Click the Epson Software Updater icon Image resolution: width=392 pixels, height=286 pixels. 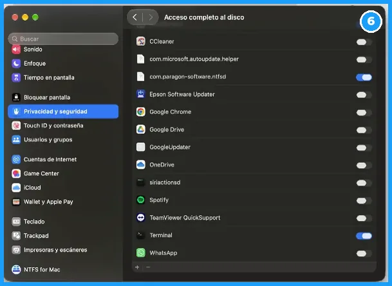tap(141, 94)
